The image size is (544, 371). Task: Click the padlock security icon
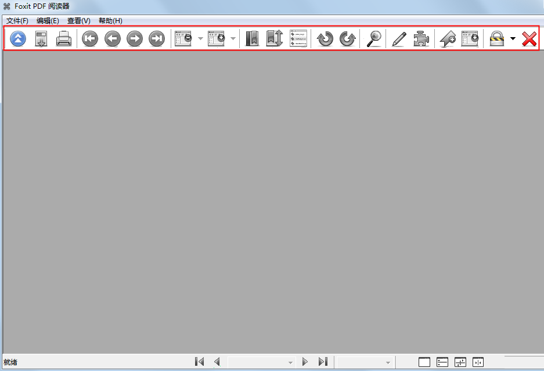[x=497, y=38]
